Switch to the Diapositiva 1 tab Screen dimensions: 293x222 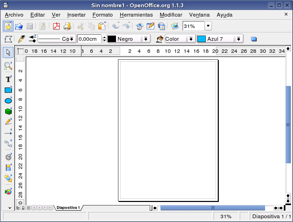pos(68,207)
